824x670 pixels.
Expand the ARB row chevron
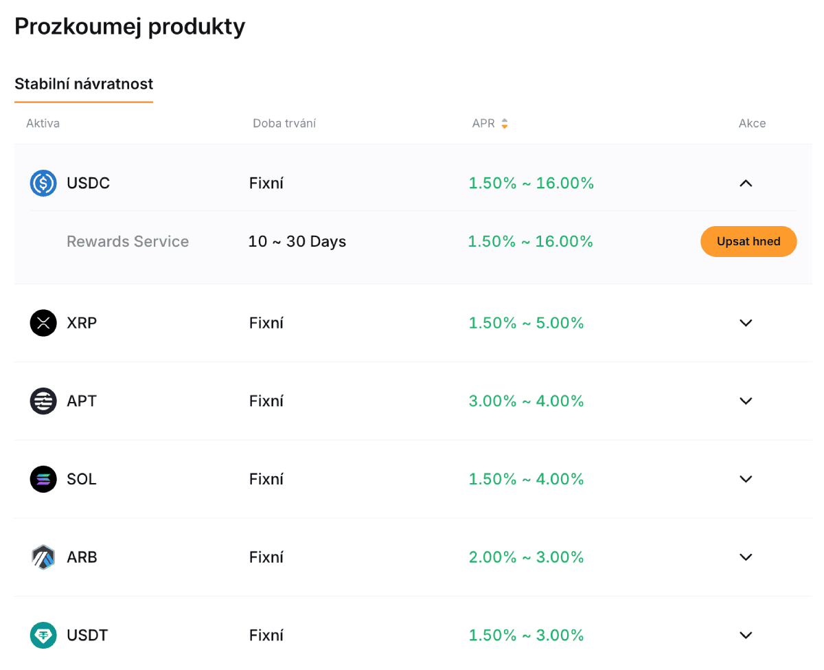pyautogui.click(x=746, y=557)
